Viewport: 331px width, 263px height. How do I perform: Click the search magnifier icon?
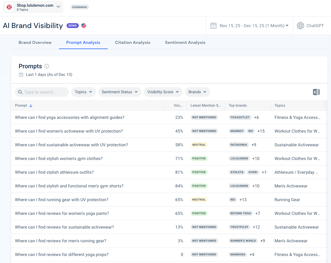(20, 92)
